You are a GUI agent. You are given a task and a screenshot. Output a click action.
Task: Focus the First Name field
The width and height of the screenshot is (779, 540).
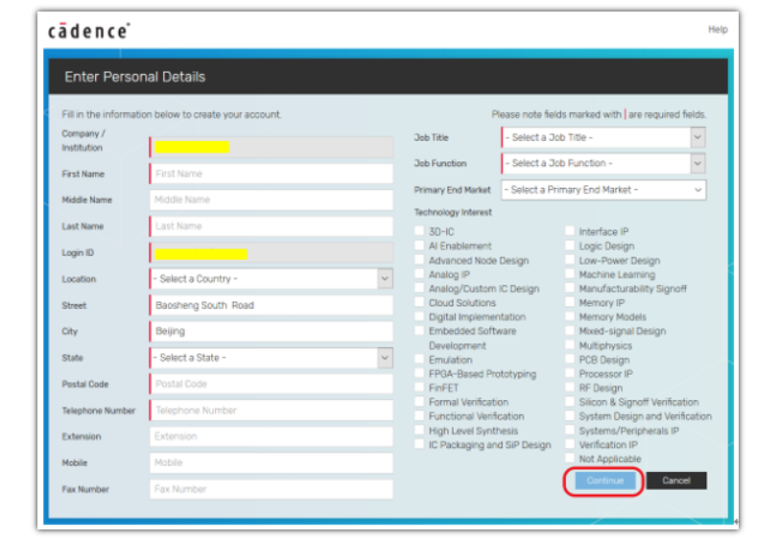tap(271, 175)
